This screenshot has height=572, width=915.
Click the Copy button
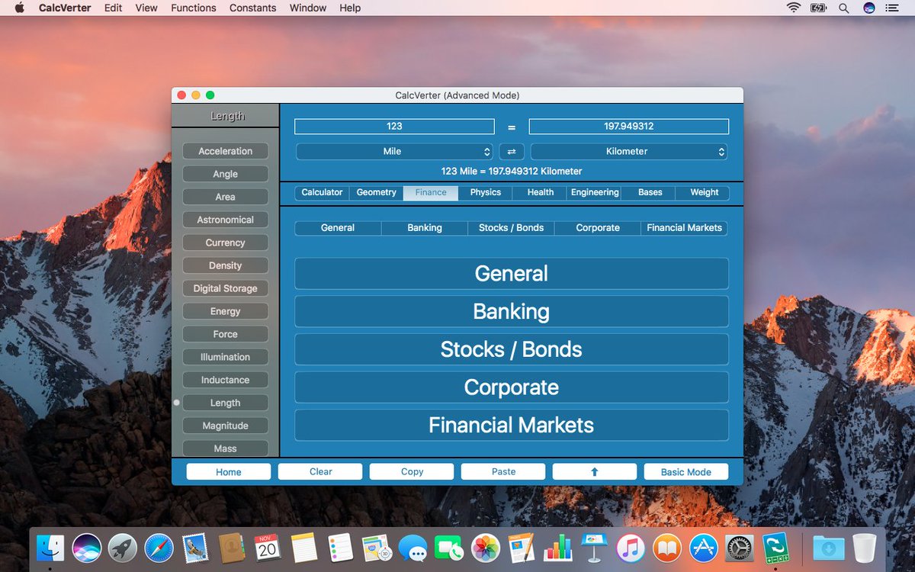(x=412, y=472)
